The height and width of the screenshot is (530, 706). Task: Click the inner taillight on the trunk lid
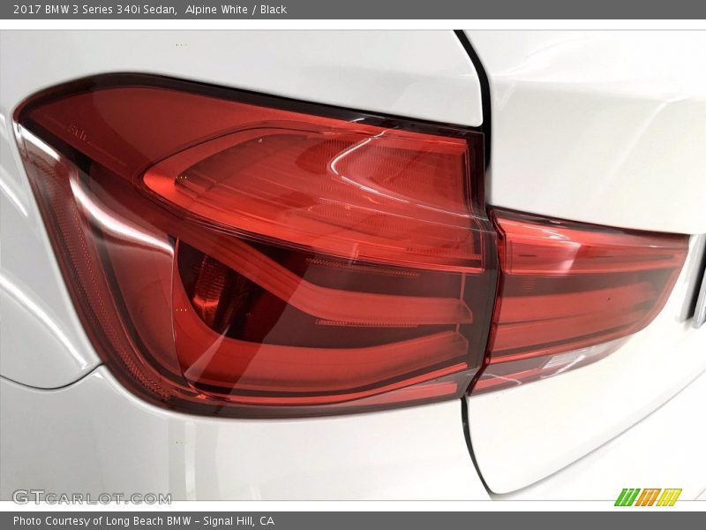coord(582,291)
